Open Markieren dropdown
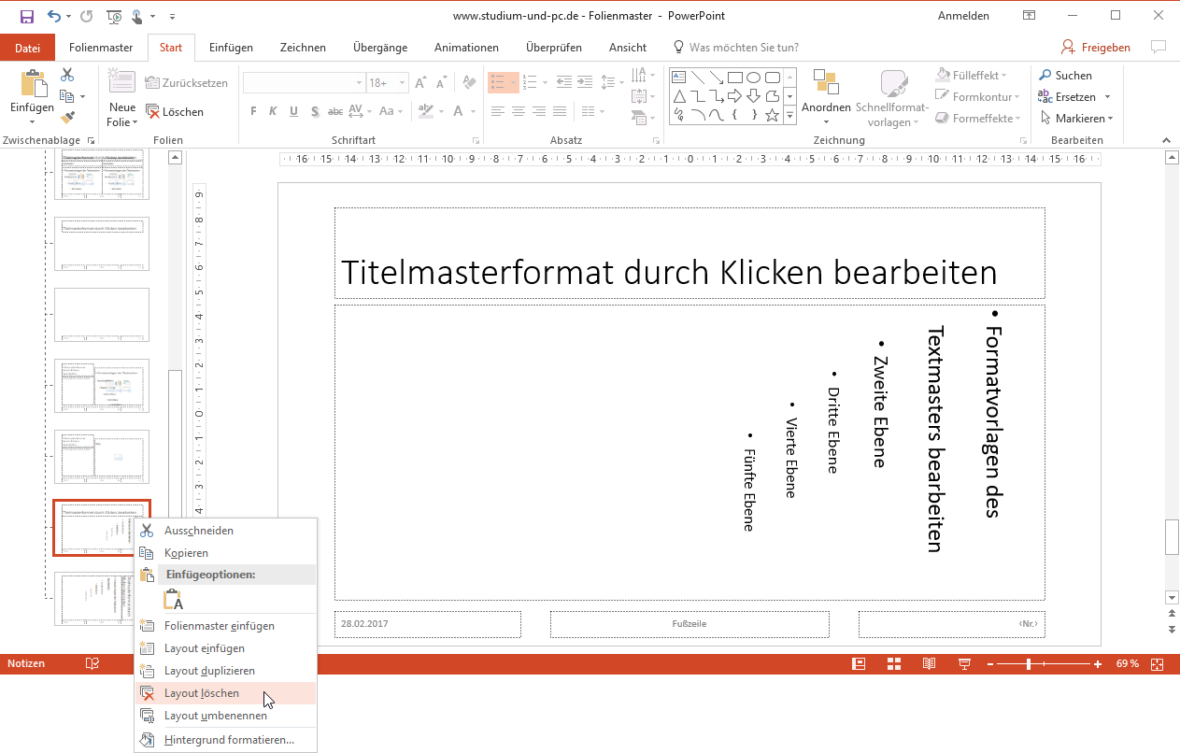This screenshot has width=1180, height=753. (x=1077, y=118)
